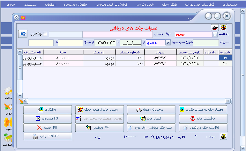Image resolution: width=246 pixels, height=151 pixels.
Task: Click the سريال input field
Action: (206, 43)
